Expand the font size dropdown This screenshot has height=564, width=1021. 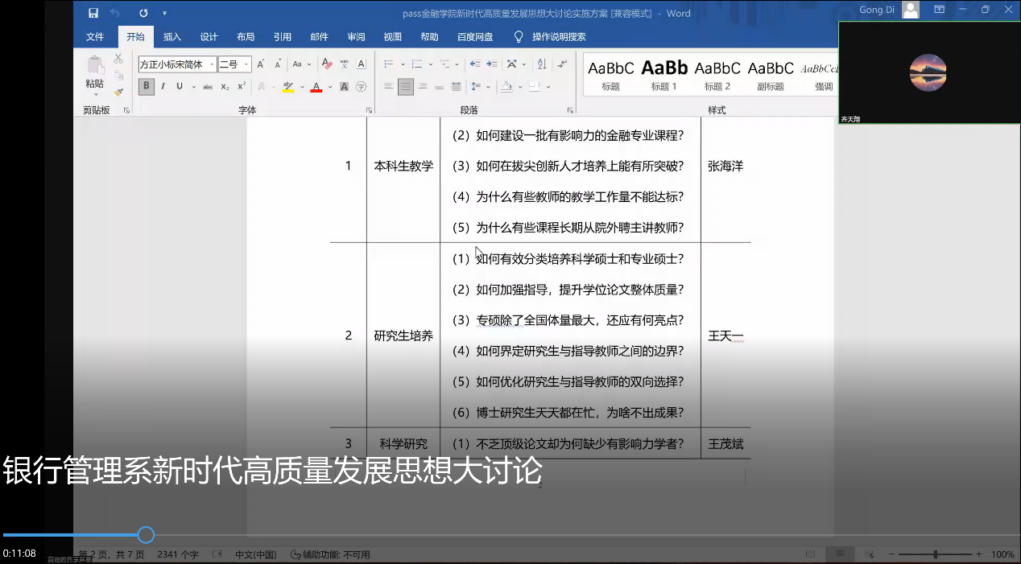point(245,64)
